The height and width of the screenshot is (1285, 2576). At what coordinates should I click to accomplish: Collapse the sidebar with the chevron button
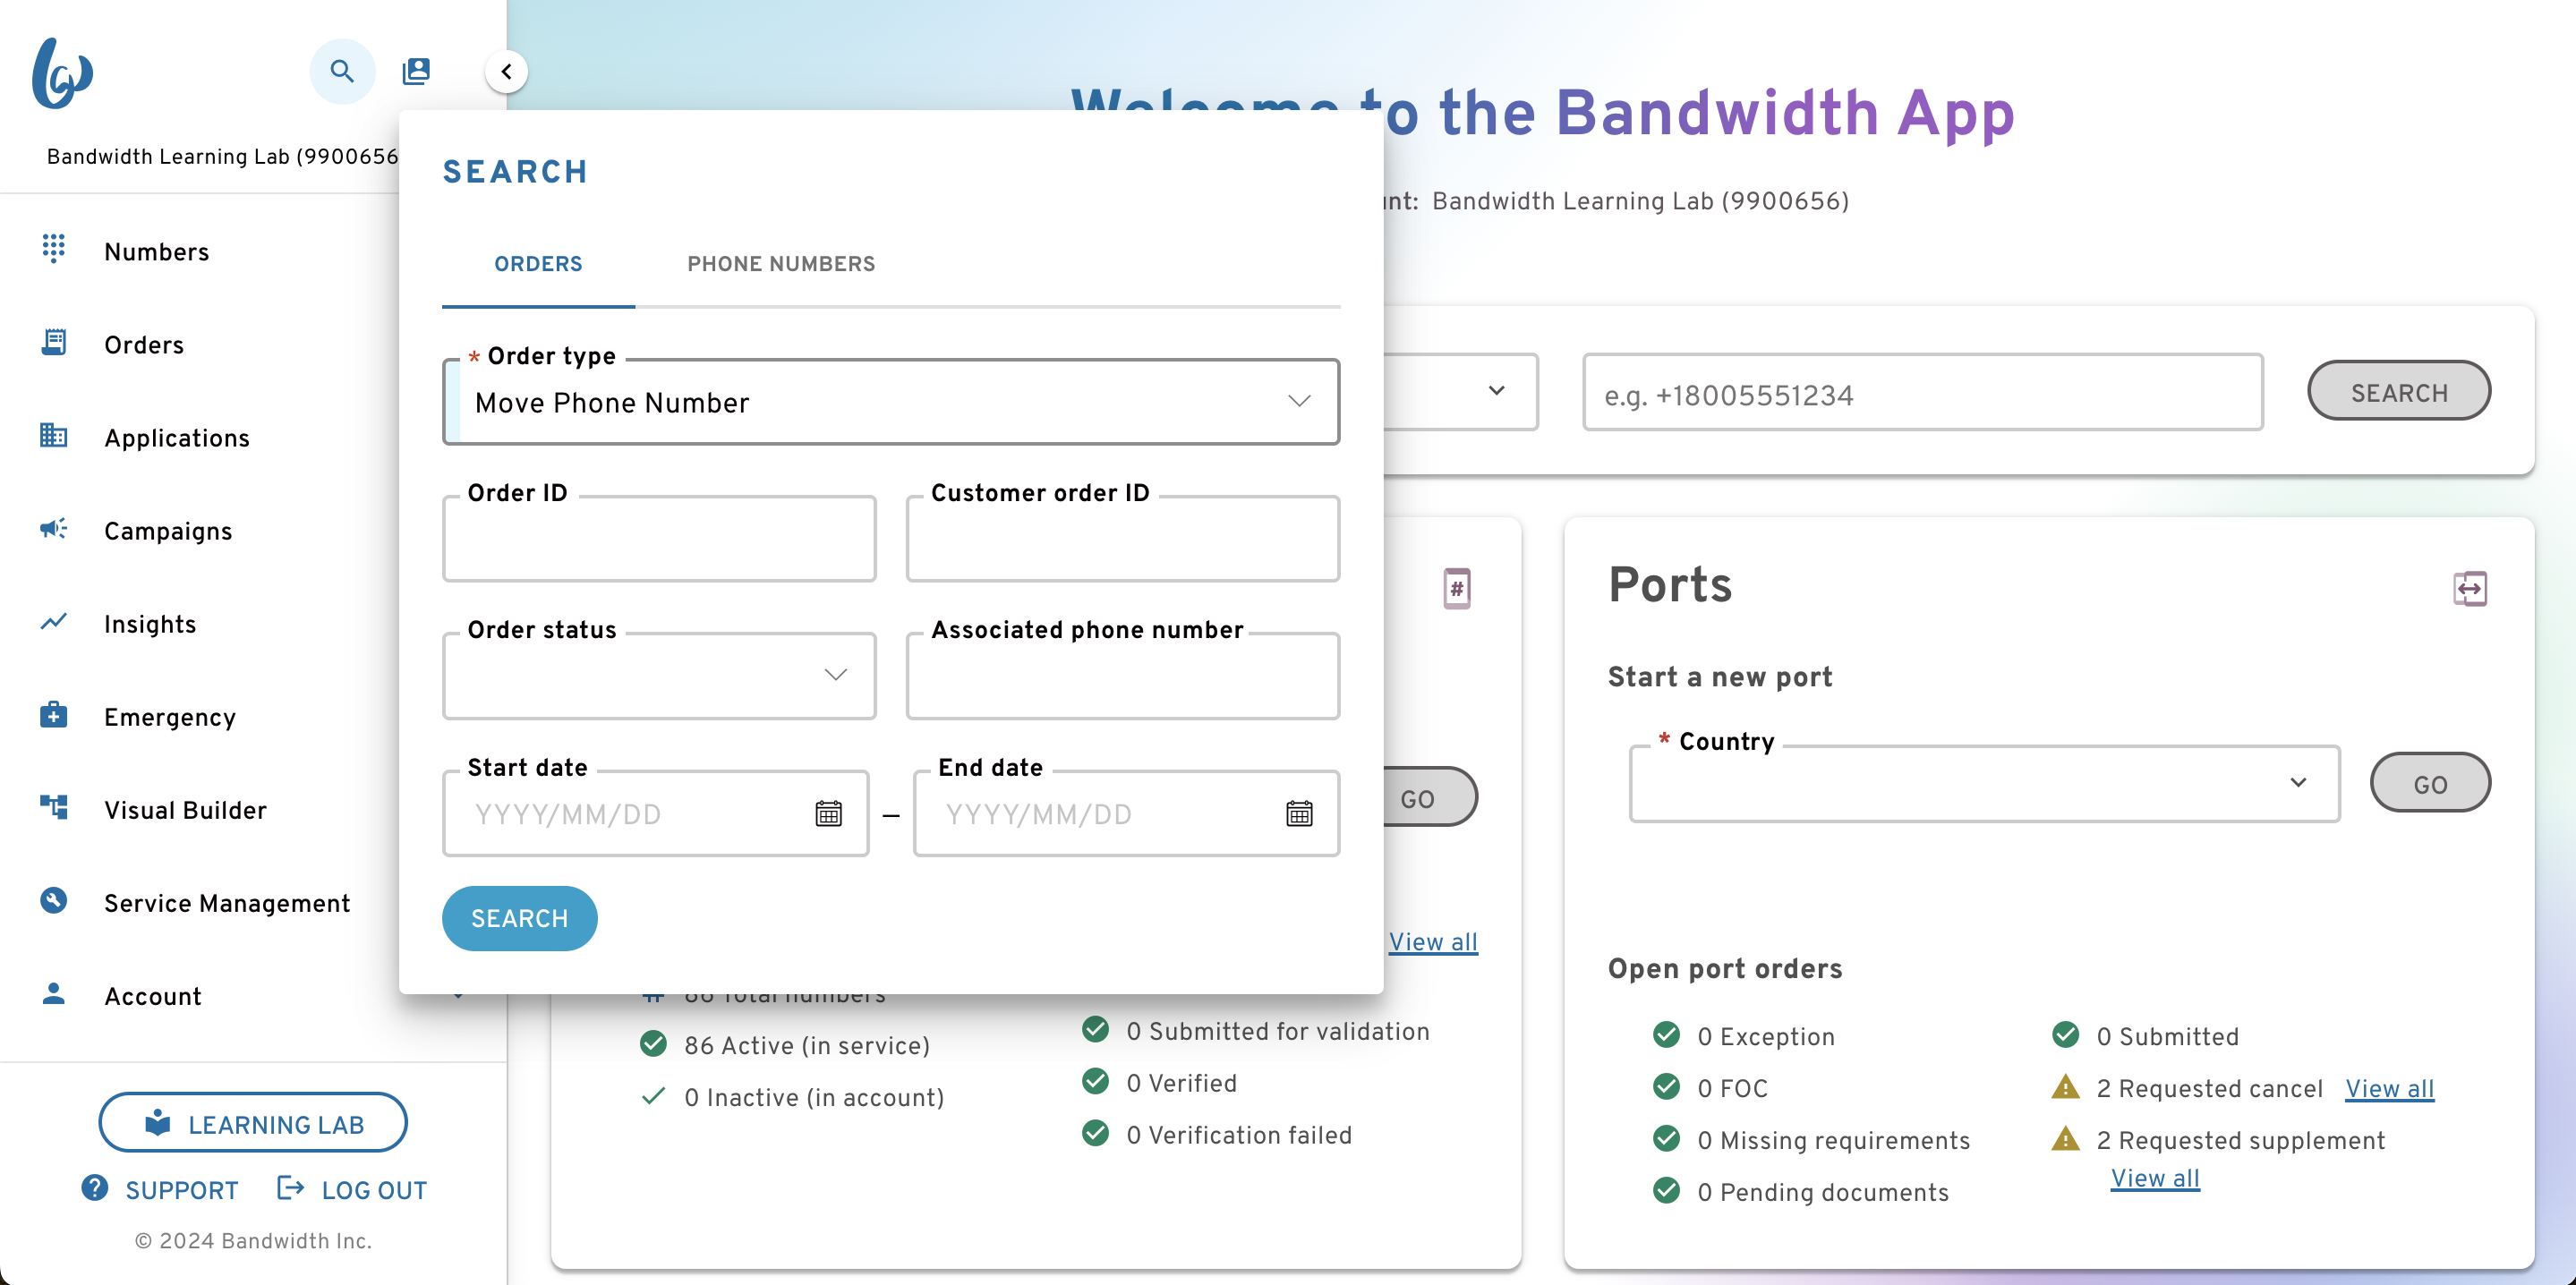click(x=507, y=72)
